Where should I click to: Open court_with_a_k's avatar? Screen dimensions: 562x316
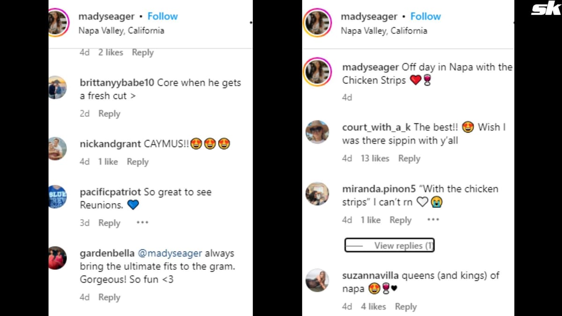point(317,132)
